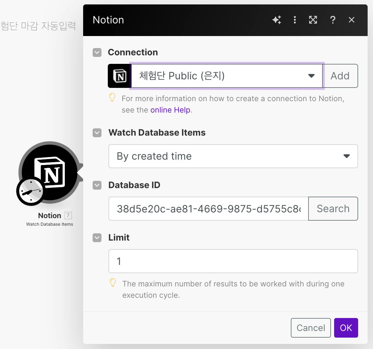Select the Notion module on canvas
Screen dimensions: 373x349
pos(50,173)
